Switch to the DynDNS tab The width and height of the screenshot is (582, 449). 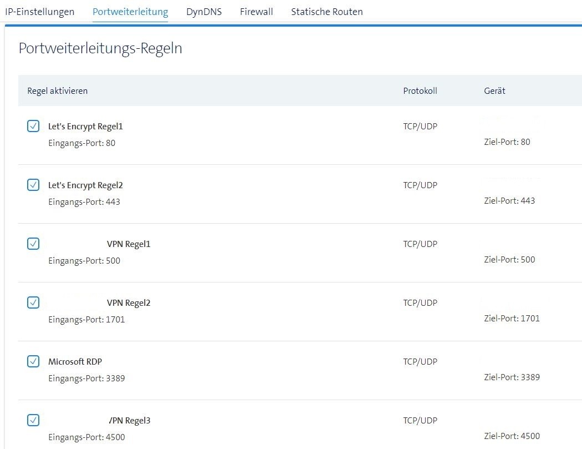pos(204,12)
